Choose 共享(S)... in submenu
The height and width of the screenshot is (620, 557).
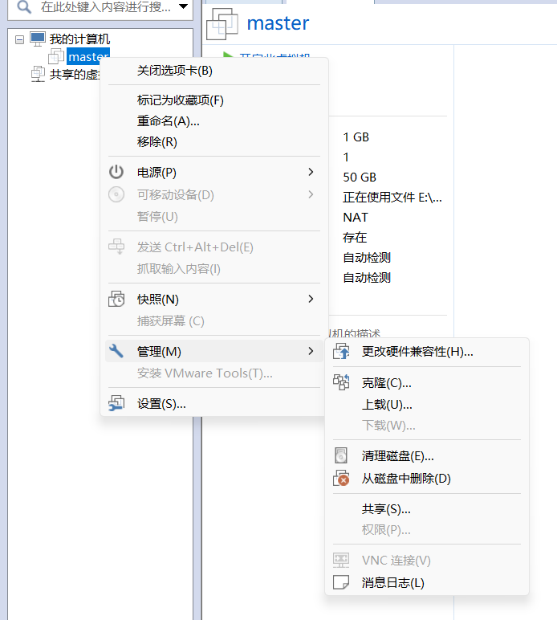coord(427,509)
